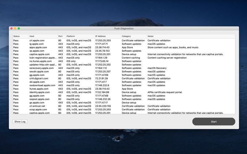Select the swdownload.apple.com host cell
247x154 pixels.
(42, 85)
